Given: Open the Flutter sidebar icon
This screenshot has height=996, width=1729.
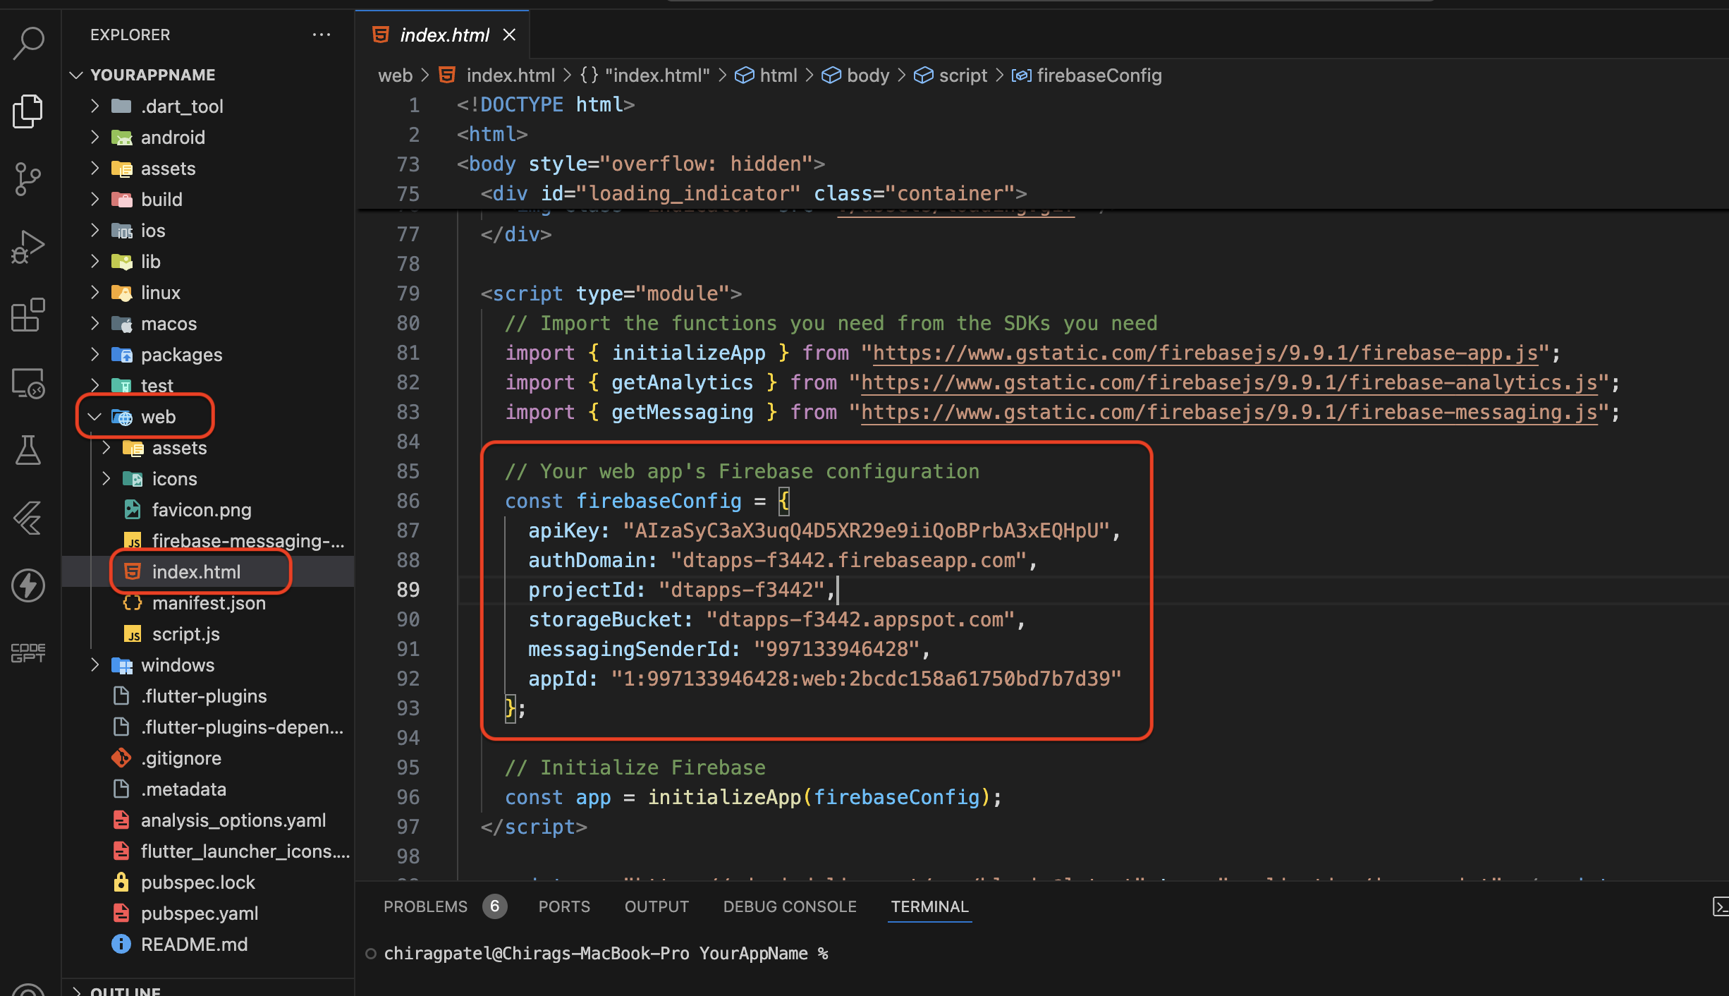Looking at the screenshot, I should click(28, 518).
